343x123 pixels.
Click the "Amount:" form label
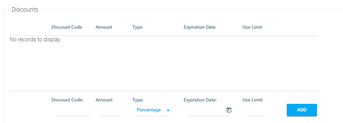(105, 100)
